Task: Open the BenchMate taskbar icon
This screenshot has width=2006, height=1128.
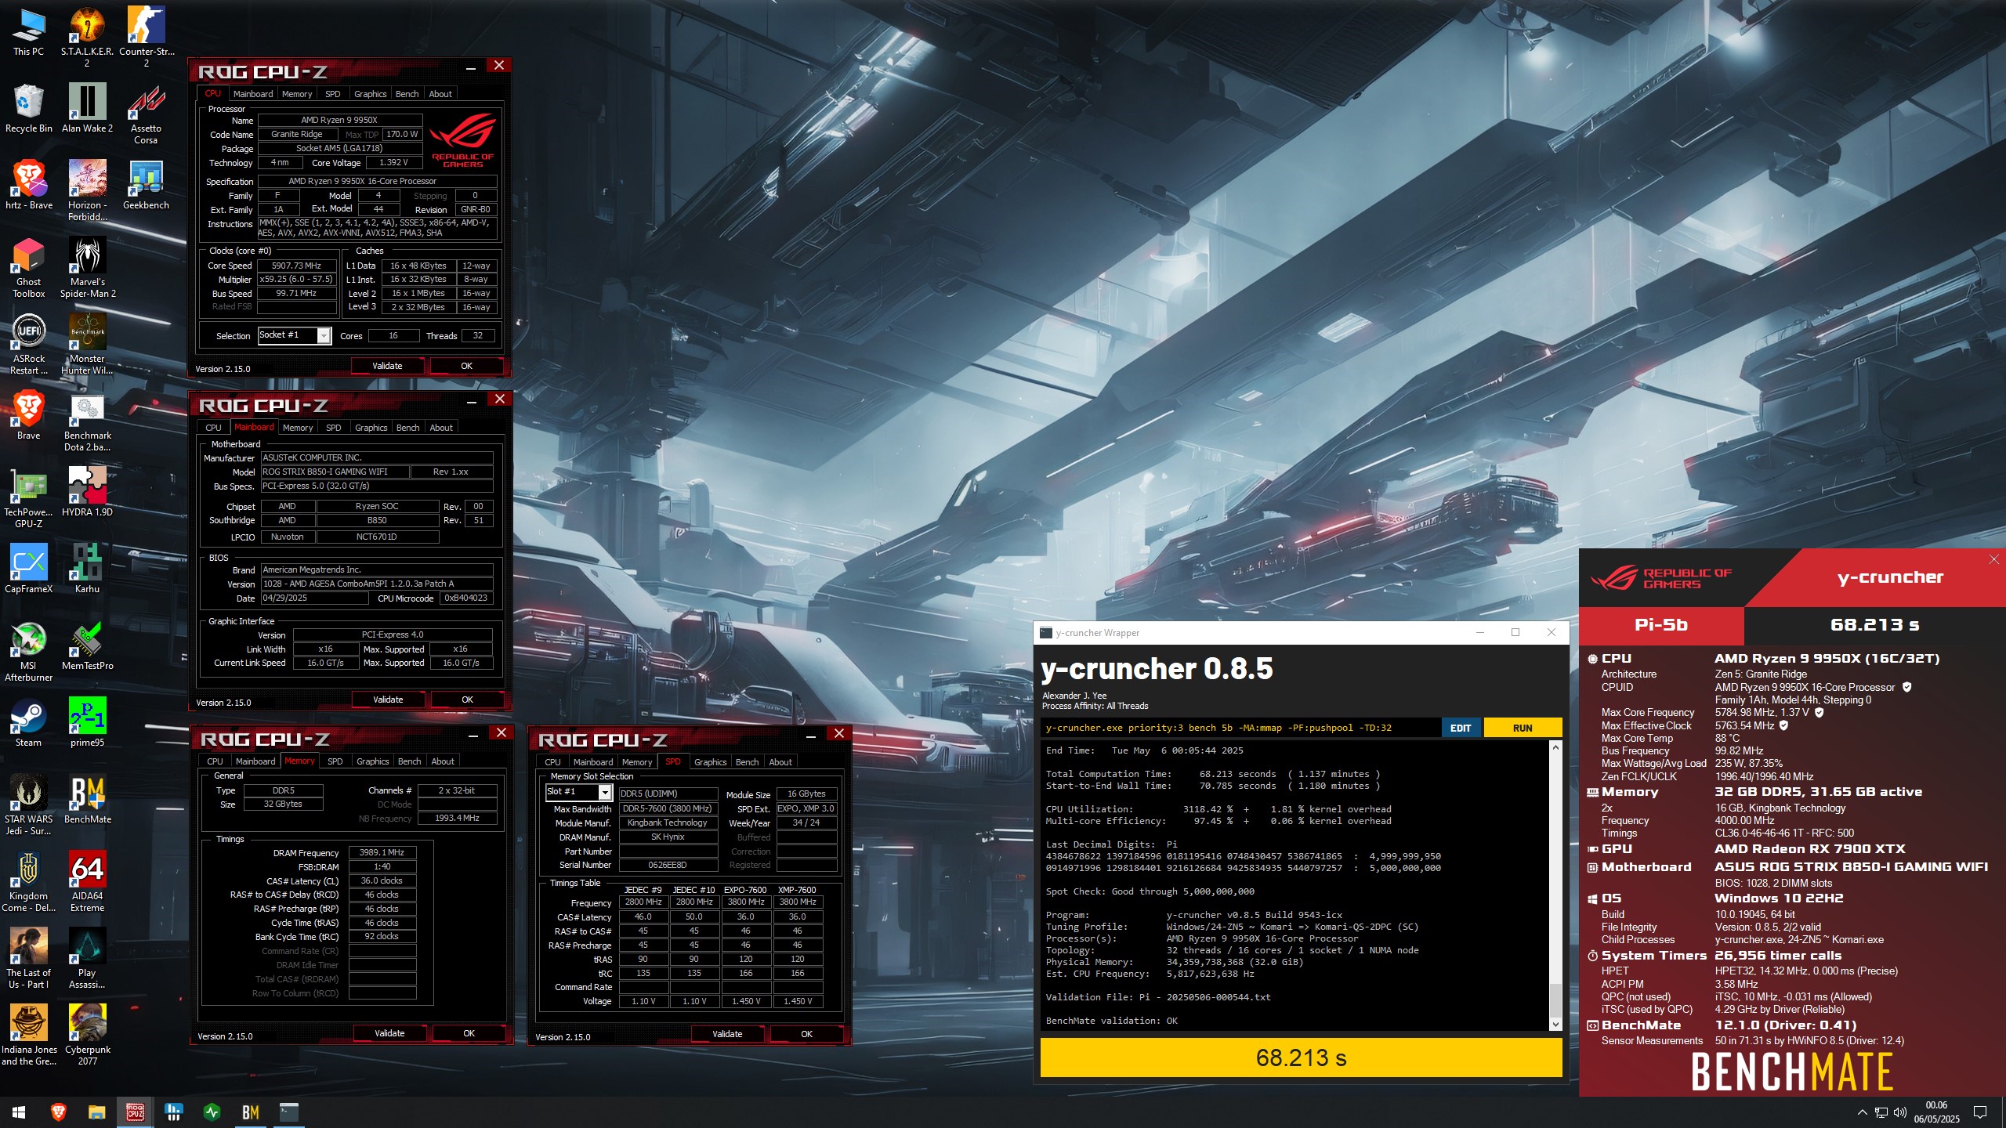Action: pos(250,1112)
